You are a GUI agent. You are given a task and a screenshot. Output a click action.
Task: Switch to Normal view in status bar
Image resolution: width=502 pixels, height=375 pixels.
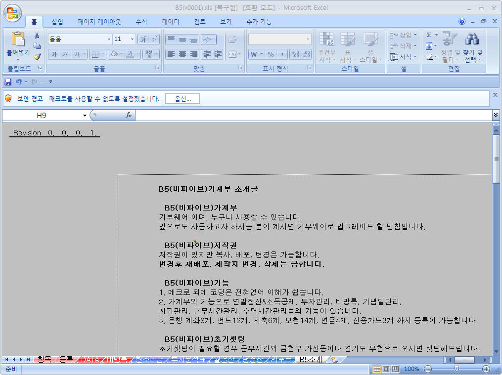coord(377,369)
